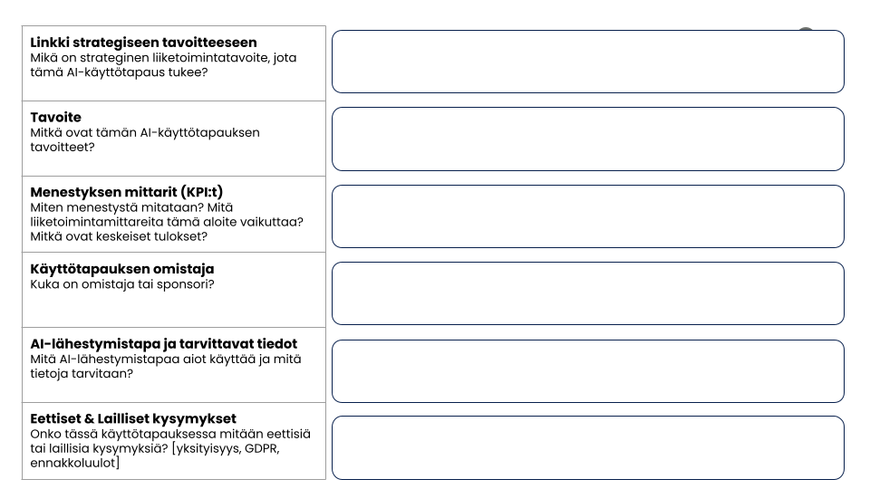This screenshot has height=489, width=870.
Task: Click the heading Linkki strategiseen tavoitteeseen
Action: click(x=144, y=43)
